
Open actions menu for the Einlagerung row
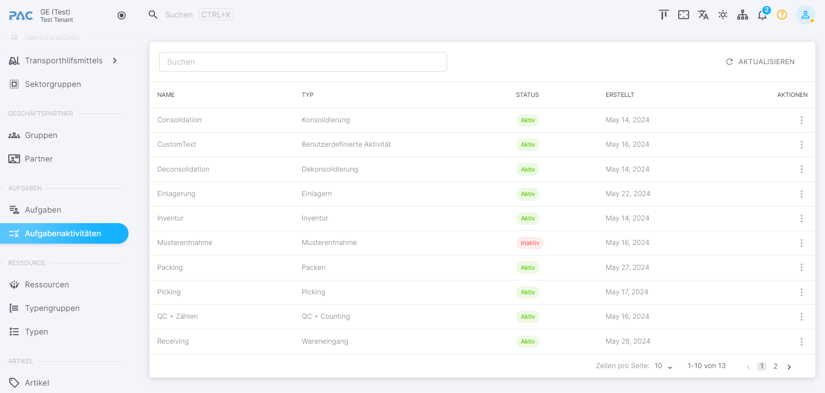801,194
